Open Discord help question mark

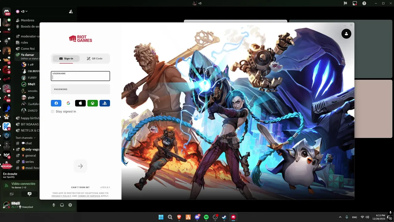pos(364,3)
